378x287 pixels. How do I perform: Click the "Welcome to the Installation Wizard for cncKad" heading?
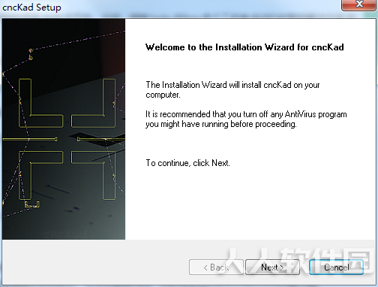click(x=244, y=47)
